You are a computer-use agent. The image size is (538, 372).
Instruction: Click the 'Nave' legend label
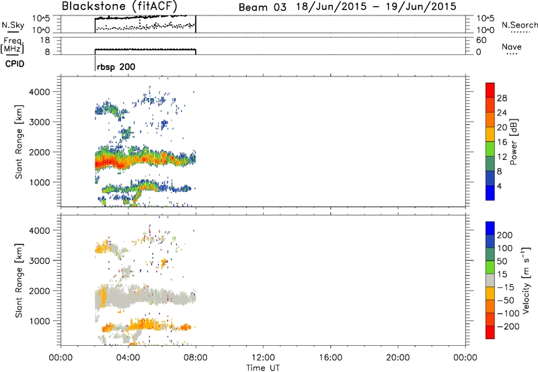click(x=512, y=47)
